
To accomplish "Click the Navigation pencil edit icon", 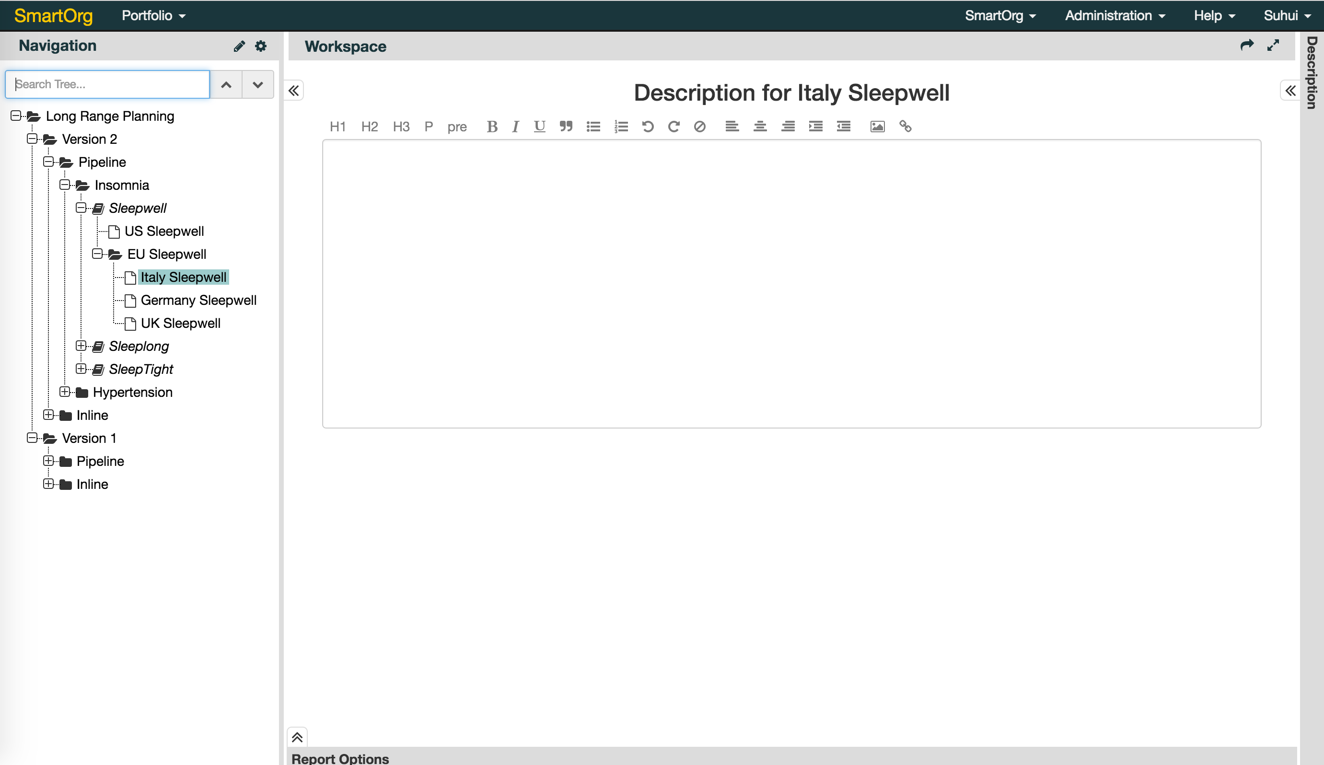I will [x=239, y=46].
